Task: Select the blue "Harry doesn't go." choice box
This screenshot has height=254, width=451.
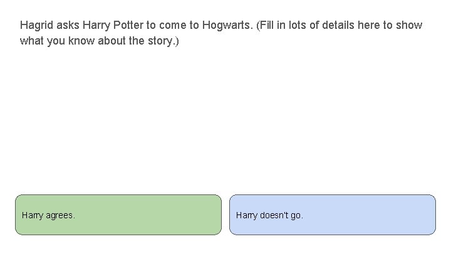Action: (332, 214)
